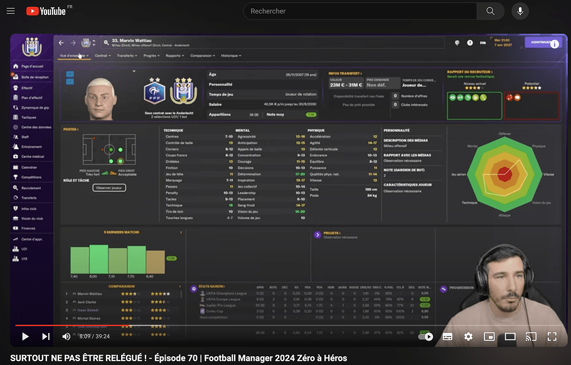
Task: Toggle theater mode
Action: click(x=510, y=337)
